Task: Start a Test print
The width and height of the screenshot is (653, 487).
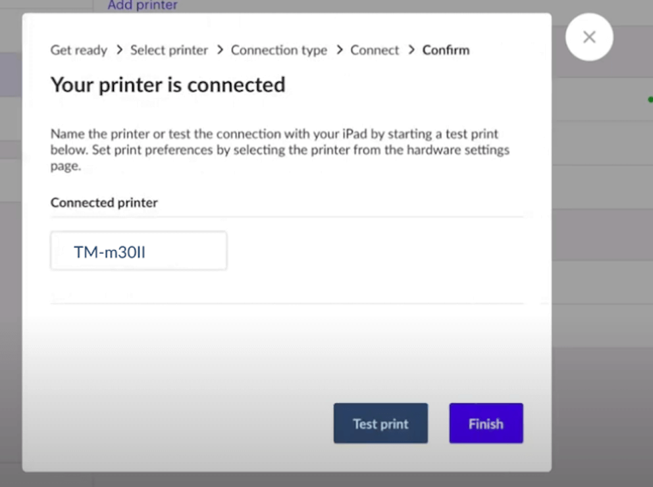Action: pyautogui.click(x=380, y=424)
